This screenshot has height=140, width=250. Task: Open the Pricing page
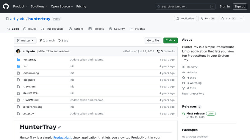(81, 7)
